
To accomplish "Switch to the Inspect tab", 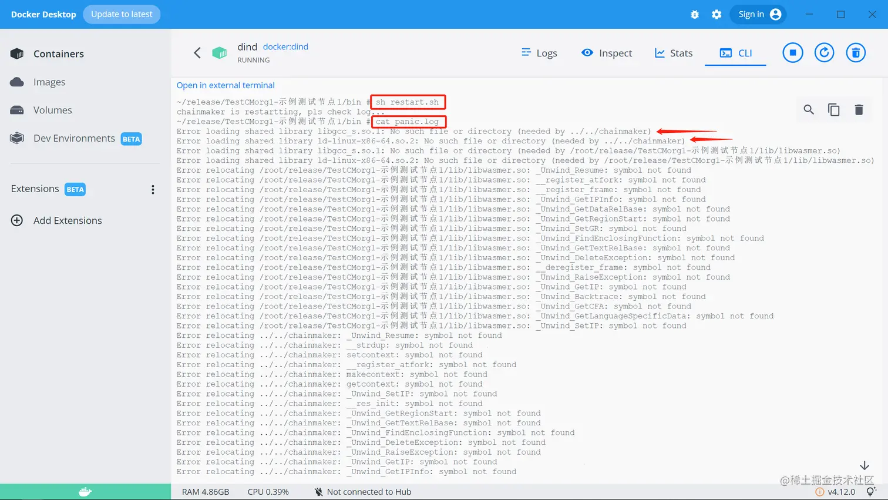I will [x=607, y=53].
